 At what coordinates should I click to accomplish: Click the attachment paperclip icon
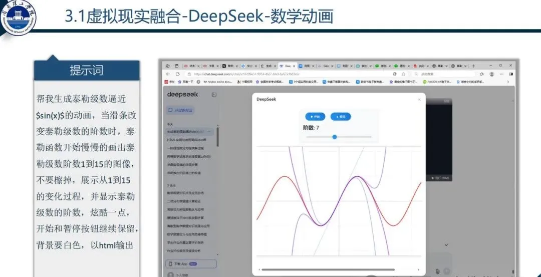tap(437, 271)
